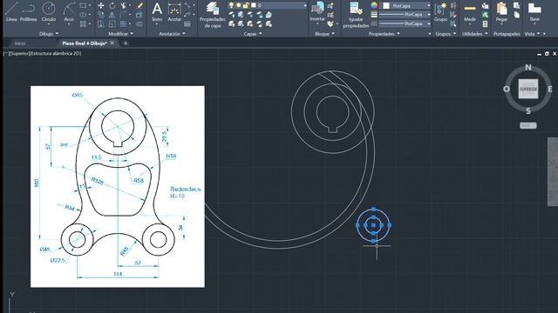
Task: Click N on the ViewCube compass
Action: [x=528, y=67]
